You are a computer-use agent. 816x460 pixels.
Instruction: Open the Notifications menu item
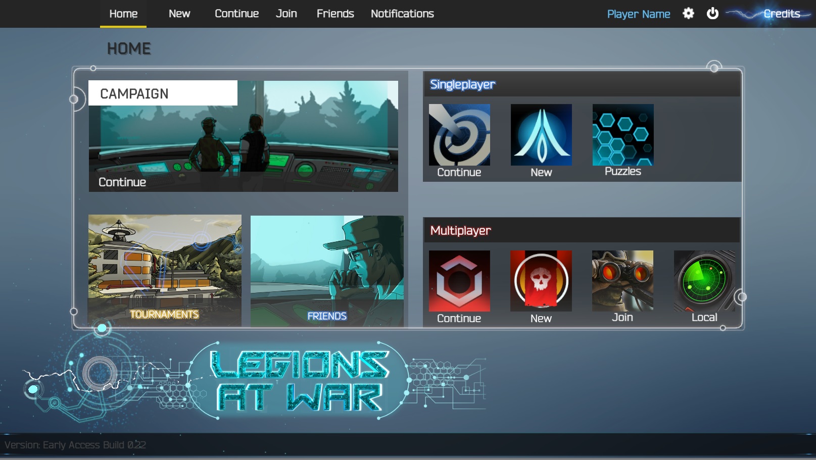[x=402, y=14]
